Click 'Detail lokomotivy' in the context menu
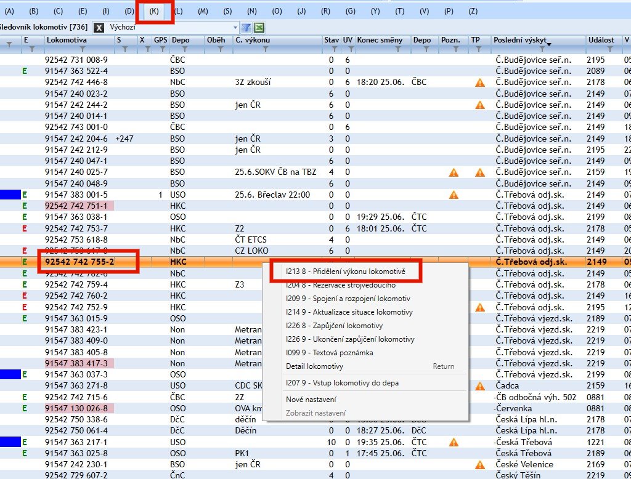Viewport: 631px width, 479px height. 314,366
